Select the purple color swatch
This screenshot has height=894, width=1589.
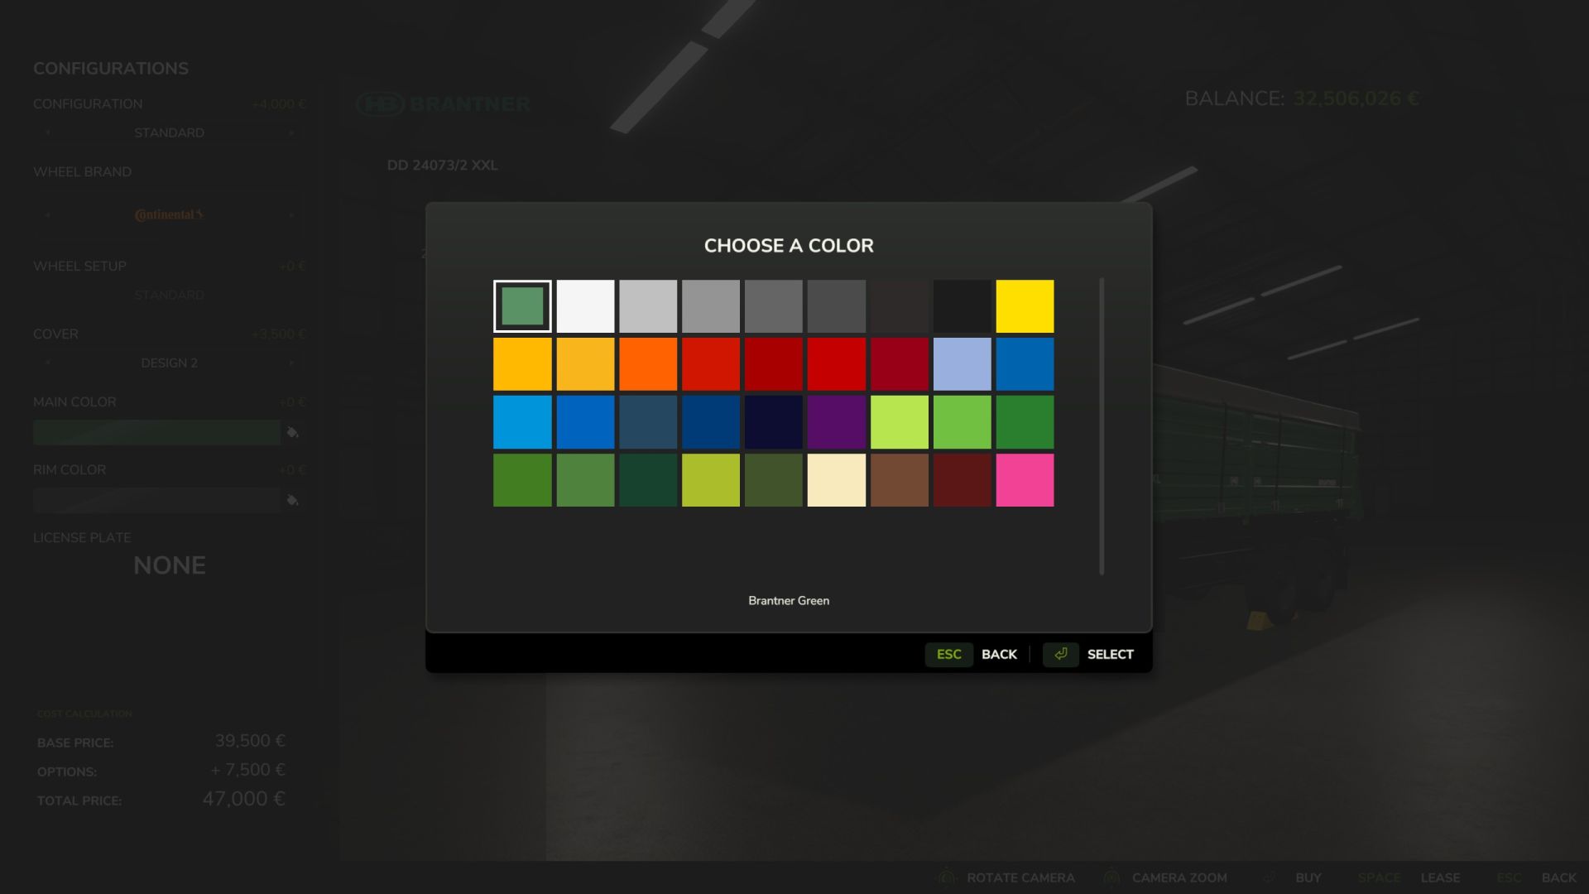click(836, 422)
